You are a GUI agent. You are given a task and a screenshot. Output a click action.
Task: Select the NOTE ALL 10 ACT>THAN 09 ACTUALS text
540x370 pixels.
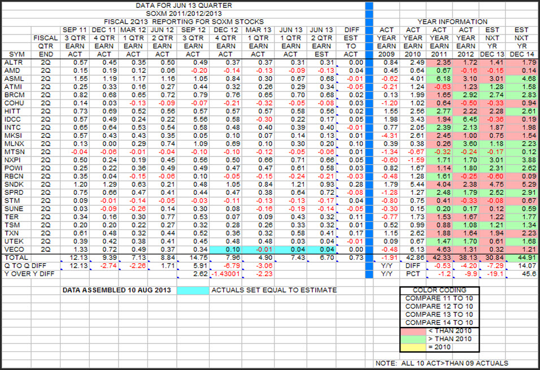pyautogui.click(x=442, y=363)
